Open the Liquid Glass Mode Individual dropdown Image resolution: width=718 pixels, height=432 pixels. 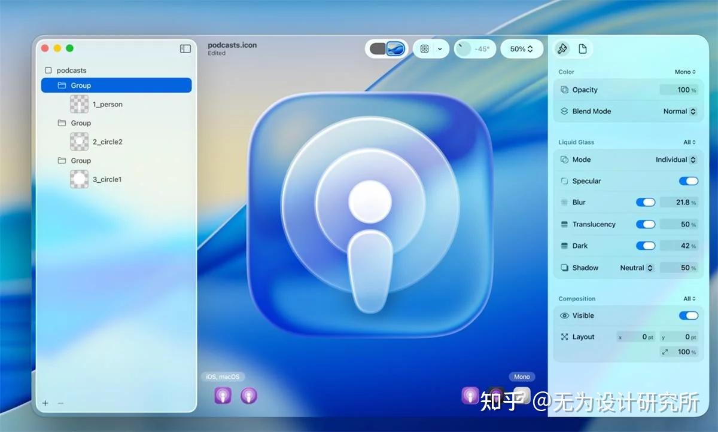[x=676, y=160]
